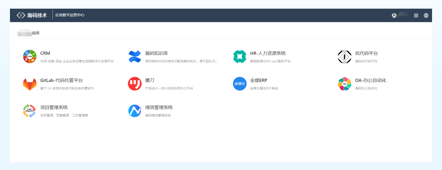Click the description 瀚码办公自动化
This screenshot has height=170, width=442.
tap(366, 88)
